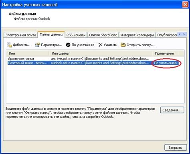This screenshot has height=154, width=190.
Task: Open the Списки SharePoint tab
Action: click(103, 35)
